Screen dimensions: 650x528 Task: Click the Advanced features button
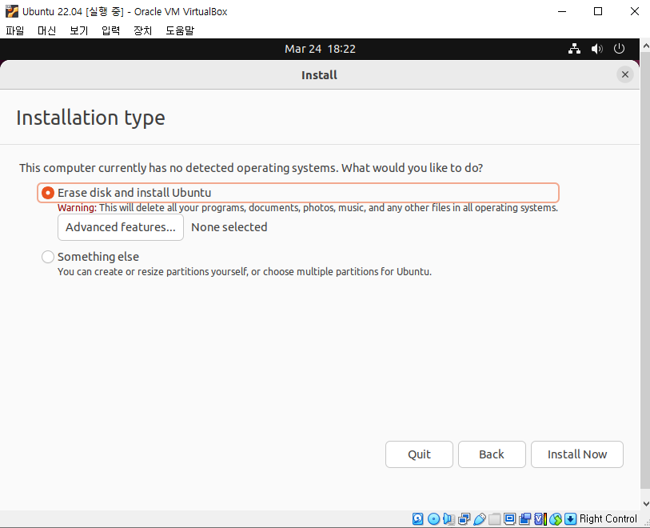click(121, 227)
